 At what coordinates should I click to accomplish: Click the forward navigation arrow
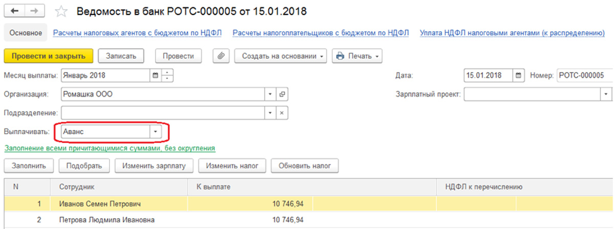(x=34, y=11)
